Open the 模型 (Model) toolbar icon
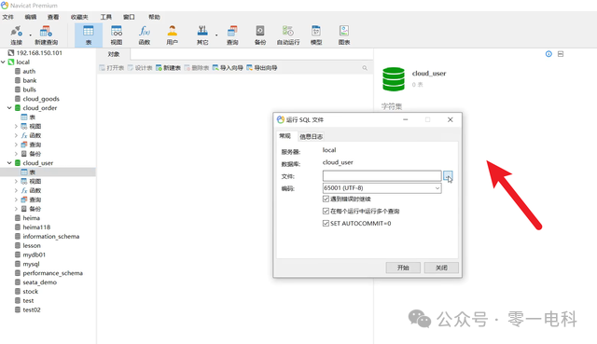The width and height of the screenshot is (597, 344). [x=316, y=35]
